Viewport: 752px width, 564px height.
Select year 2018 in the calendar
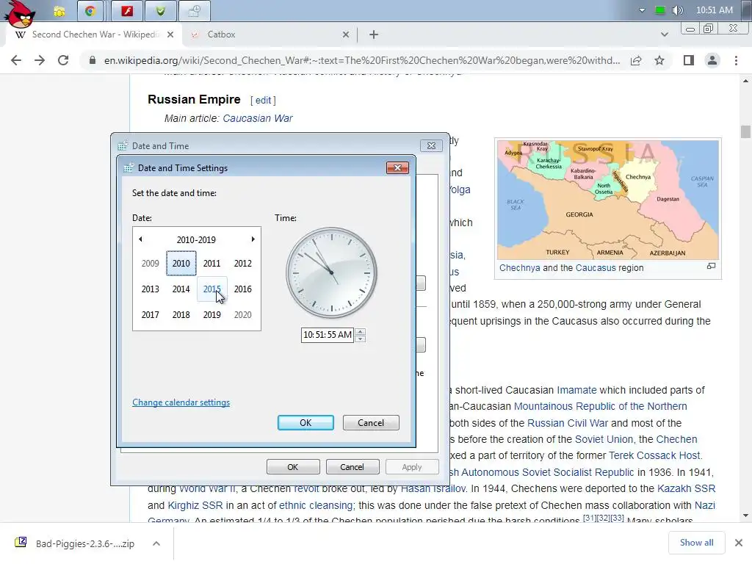[181, 315]
